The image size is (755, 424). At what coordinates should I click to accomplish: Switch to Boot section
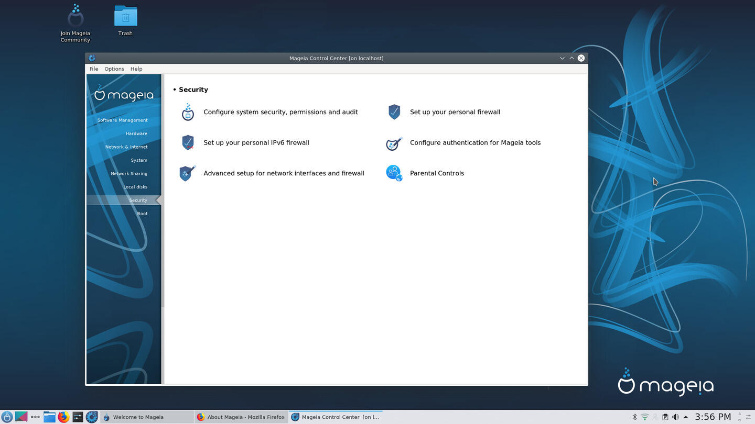142,214
